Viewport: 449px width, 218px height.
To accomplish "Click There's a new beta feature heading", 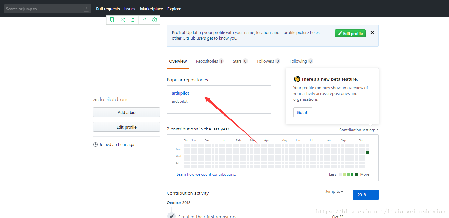I will (x=329, y=79).
